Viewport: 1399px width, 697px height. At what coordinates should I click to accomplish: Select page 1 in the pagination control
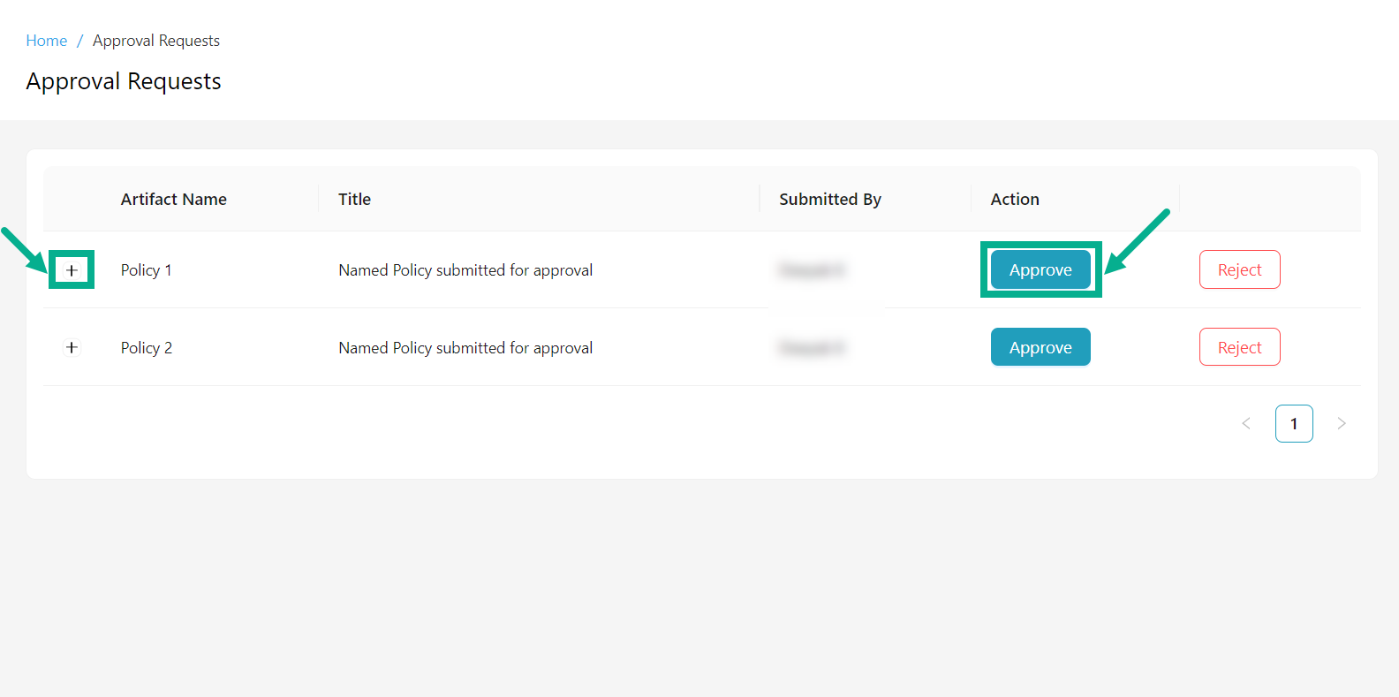(1294, 423)
